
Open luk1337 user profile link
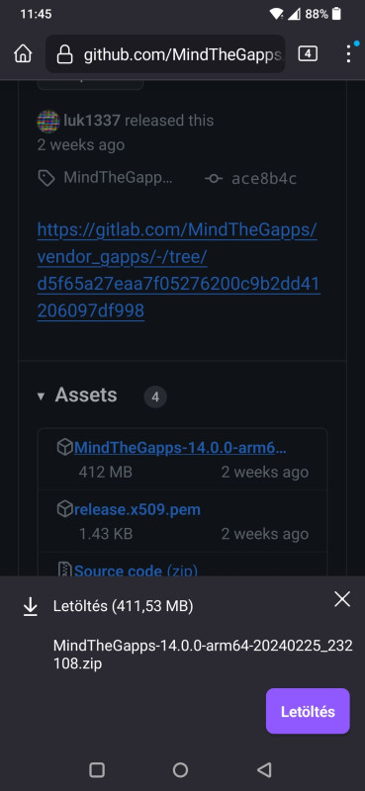[92, 120]
